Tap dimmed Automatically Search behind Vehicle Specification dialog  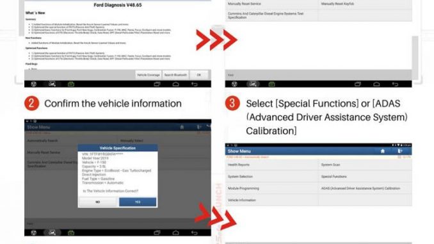42,141
